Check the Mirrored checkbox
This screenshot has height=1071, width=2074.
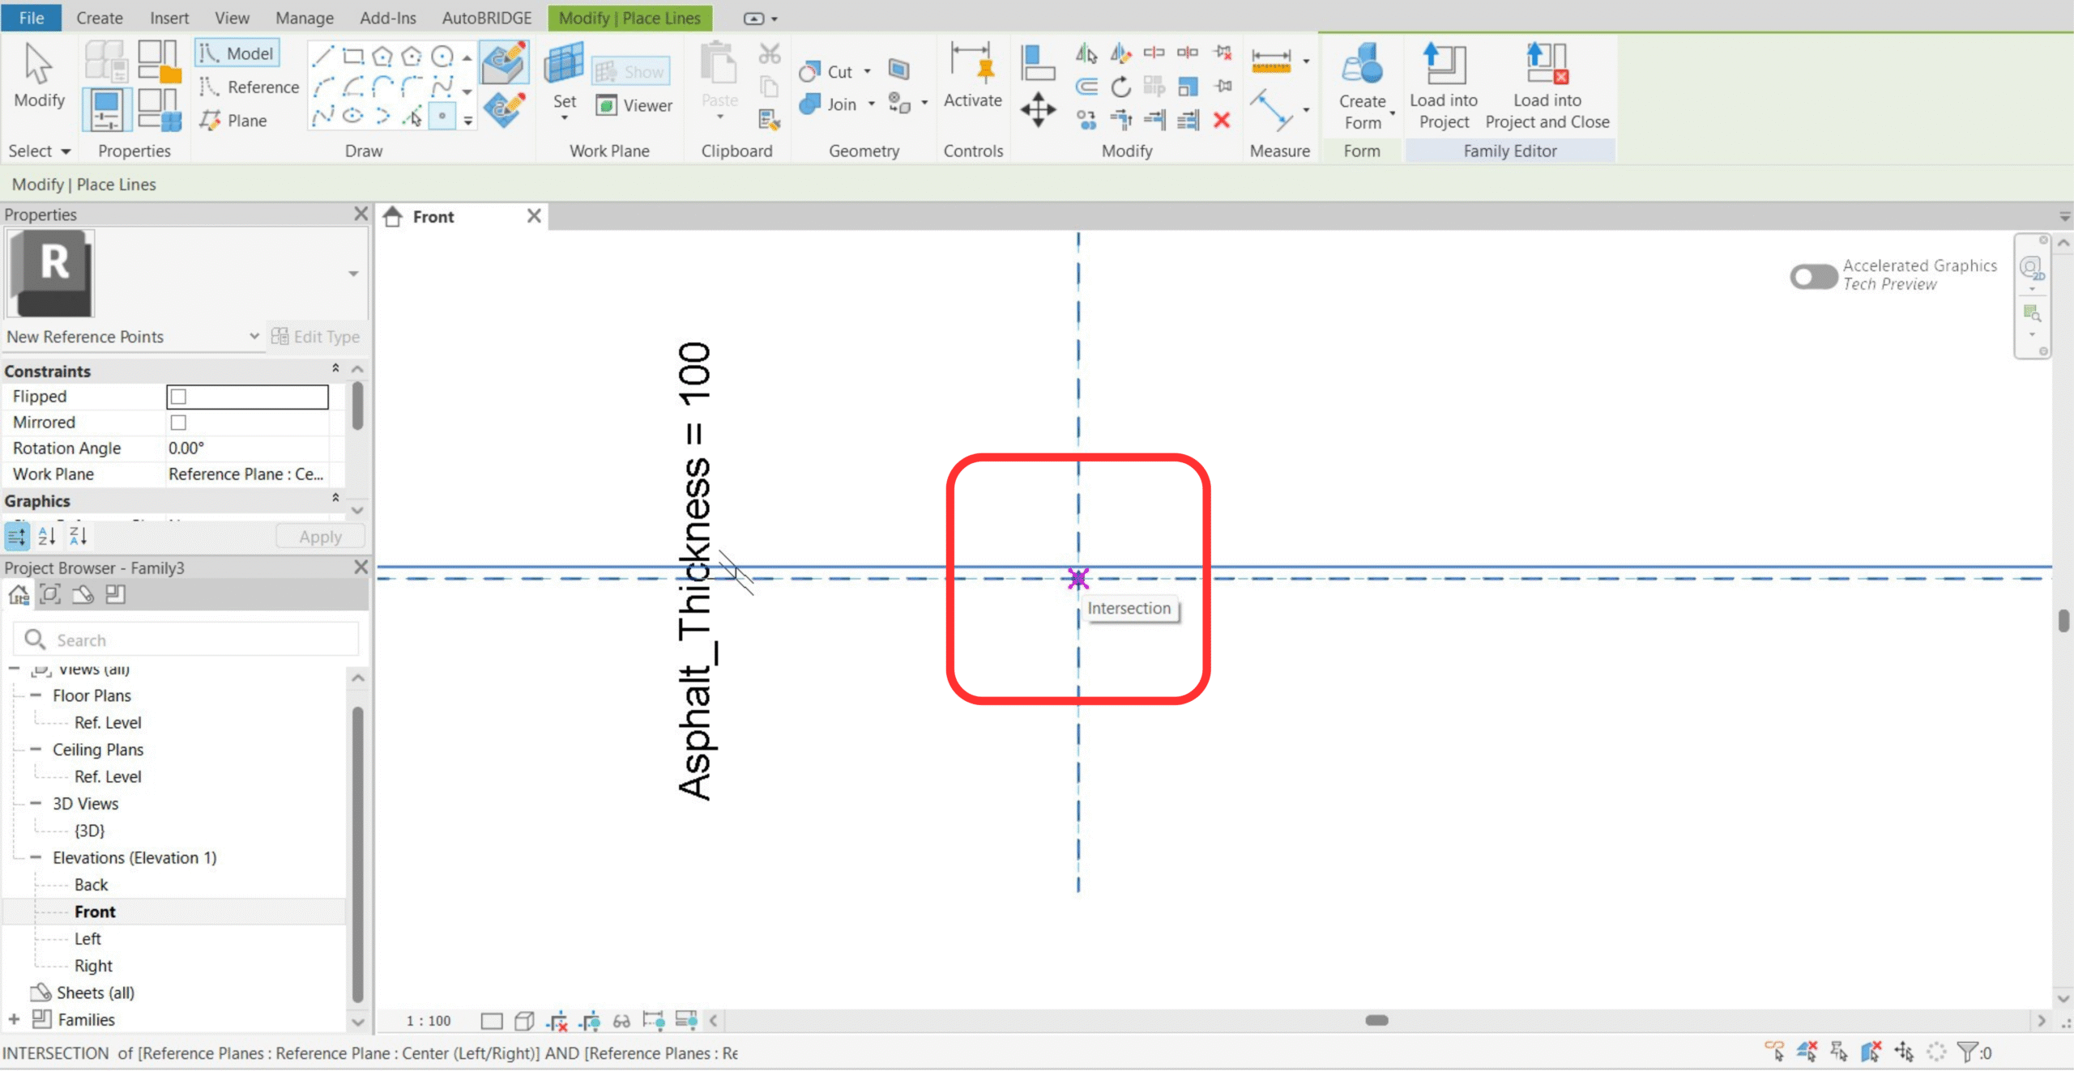[x=179, y=423]
